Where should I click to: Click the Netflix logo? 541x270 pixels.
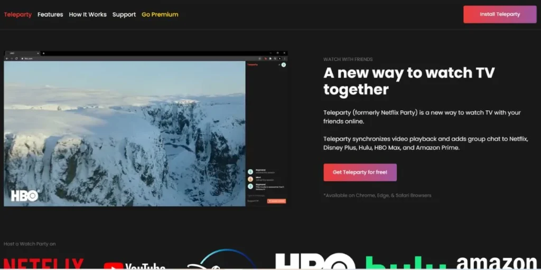[44, 264]
